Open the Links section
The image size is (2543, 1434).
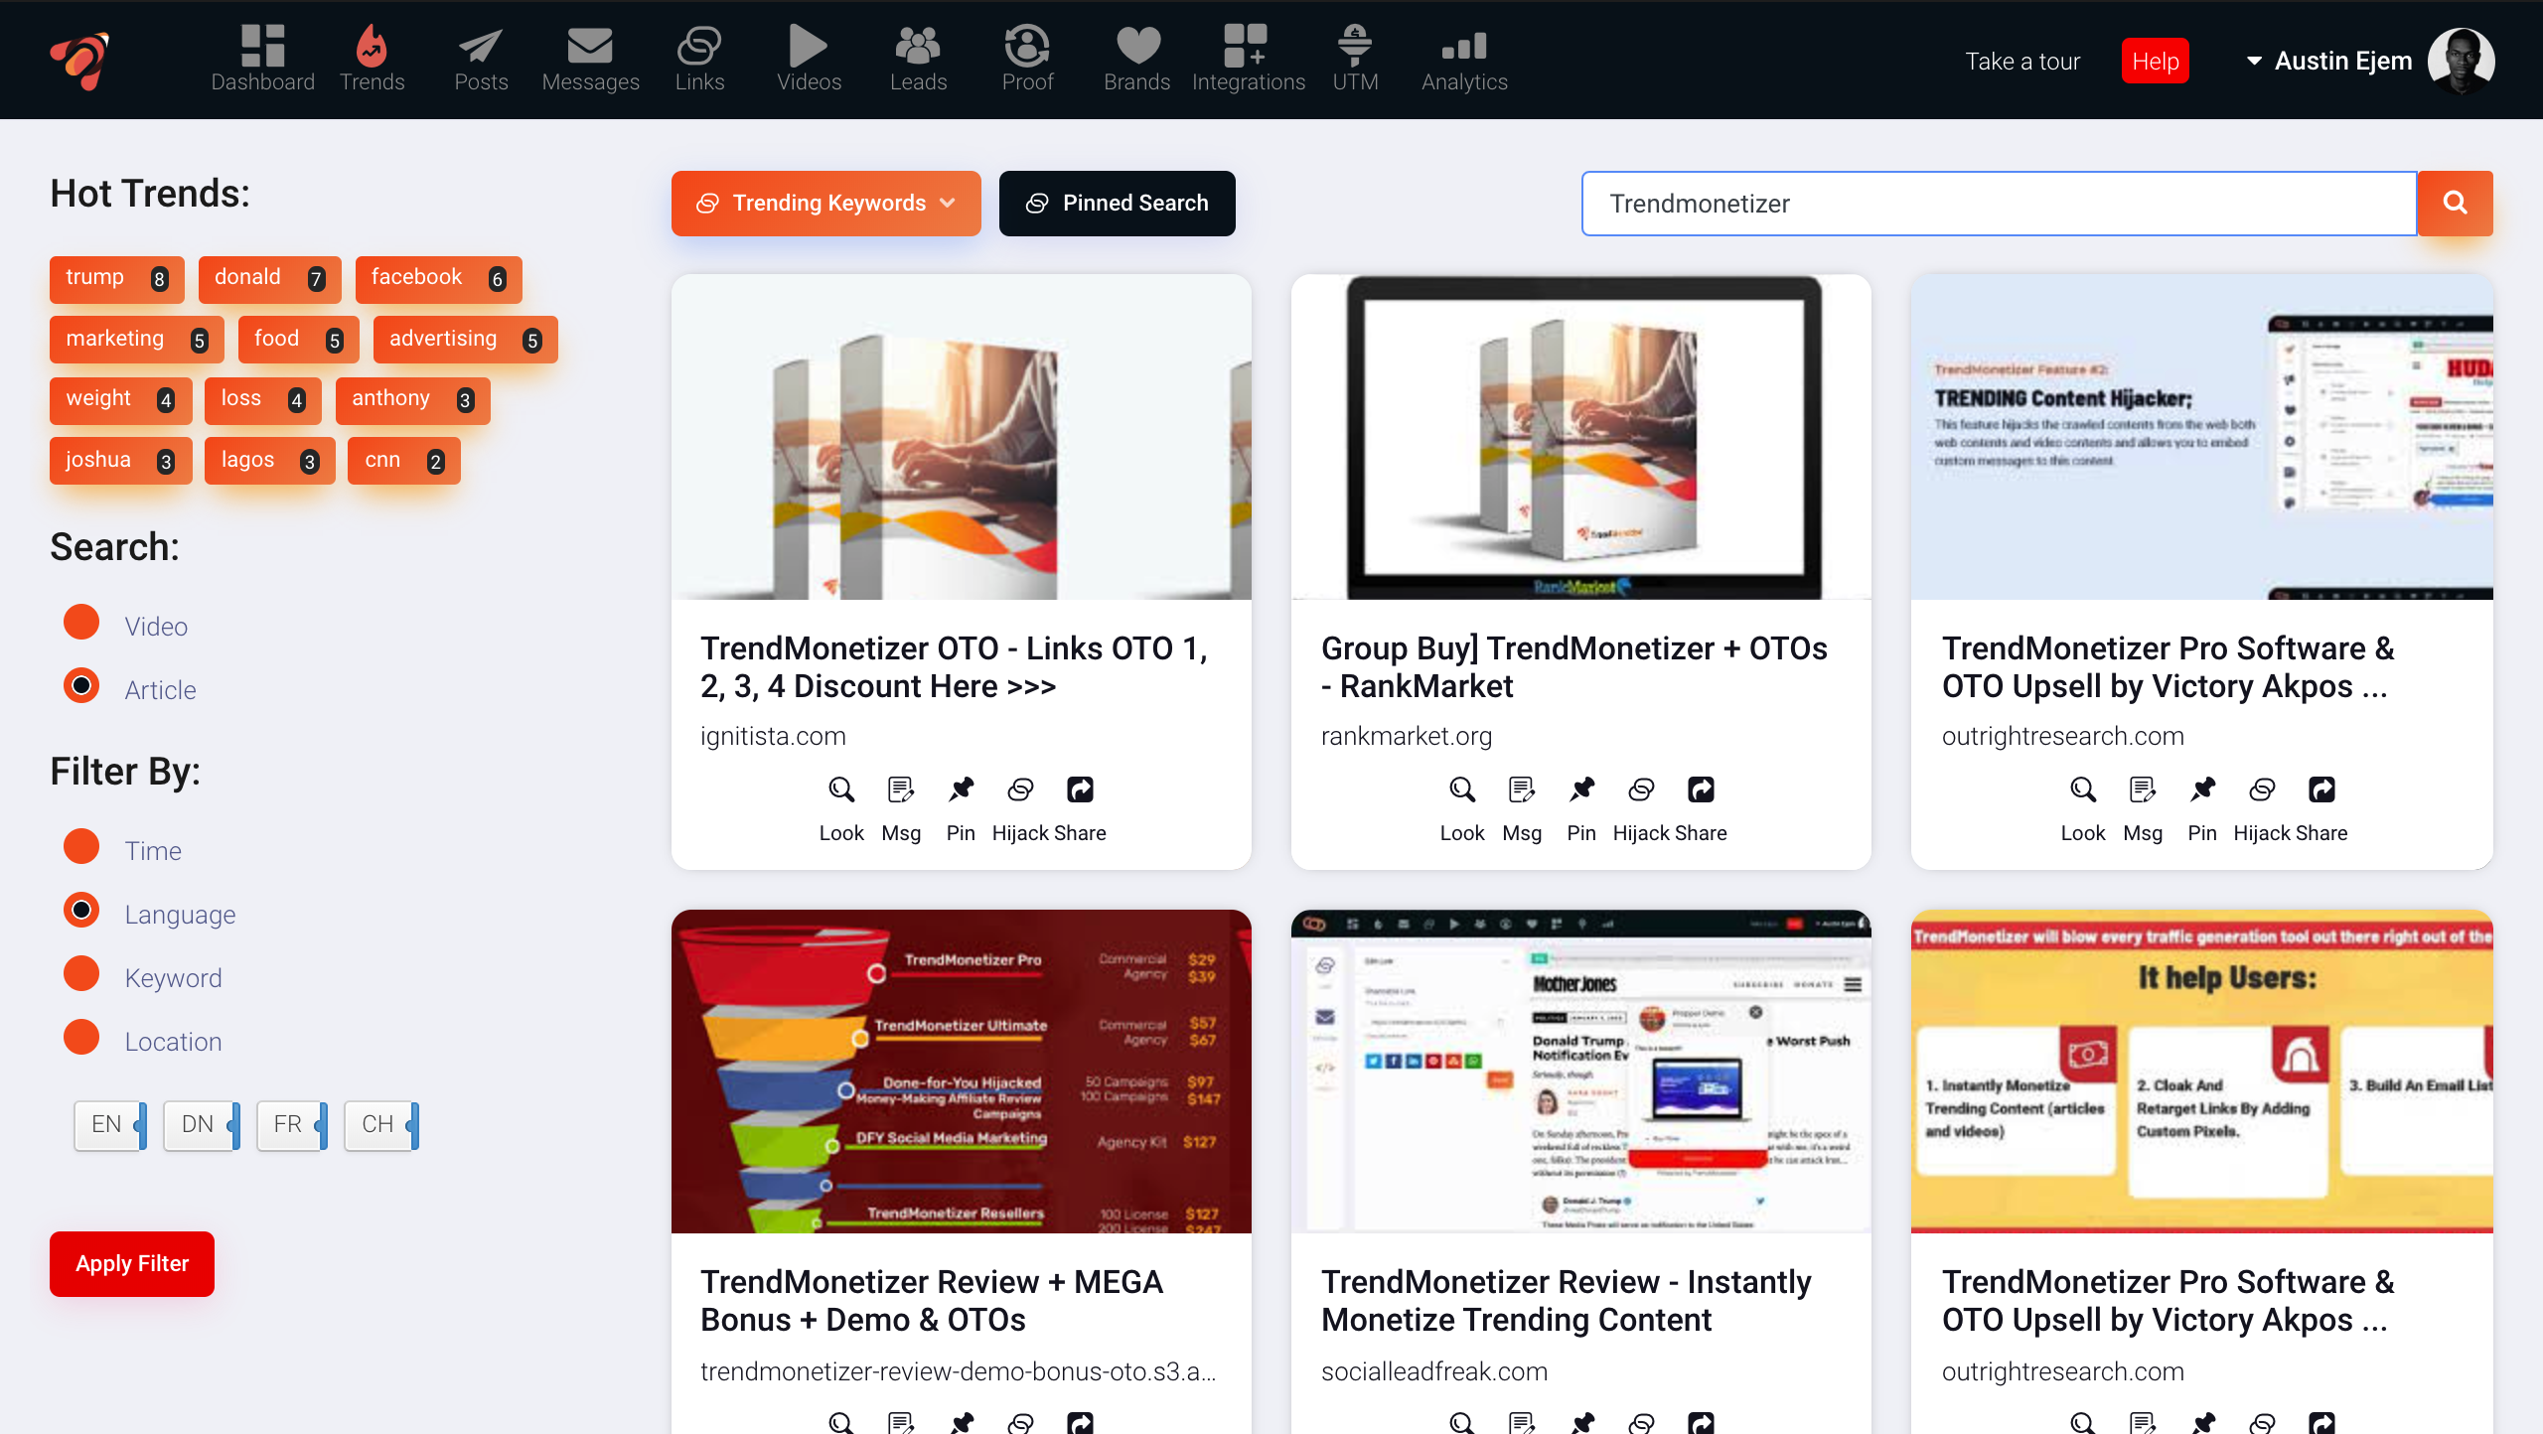699,60
